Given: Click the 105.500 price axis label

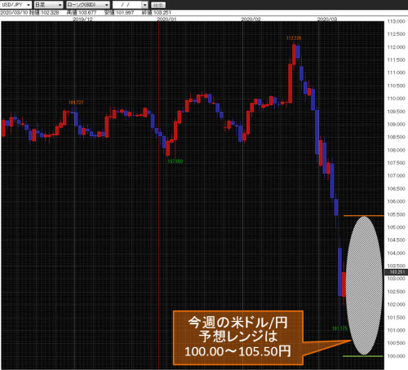Looking at the screenshot, I should point(397,214).
